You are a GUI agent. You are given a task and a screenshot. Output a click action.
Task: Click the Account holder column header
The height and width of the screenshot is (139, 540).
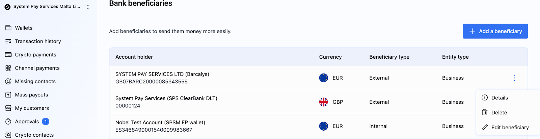tap(134, 57)
